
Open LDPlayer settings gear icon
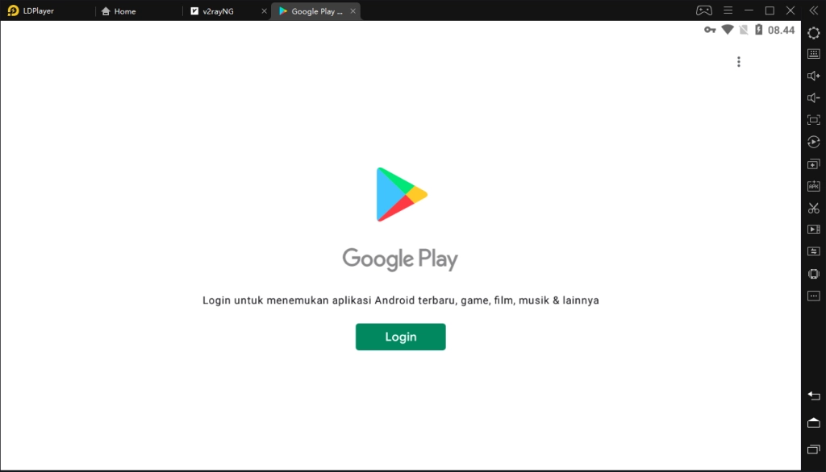[x=813, y=33]
